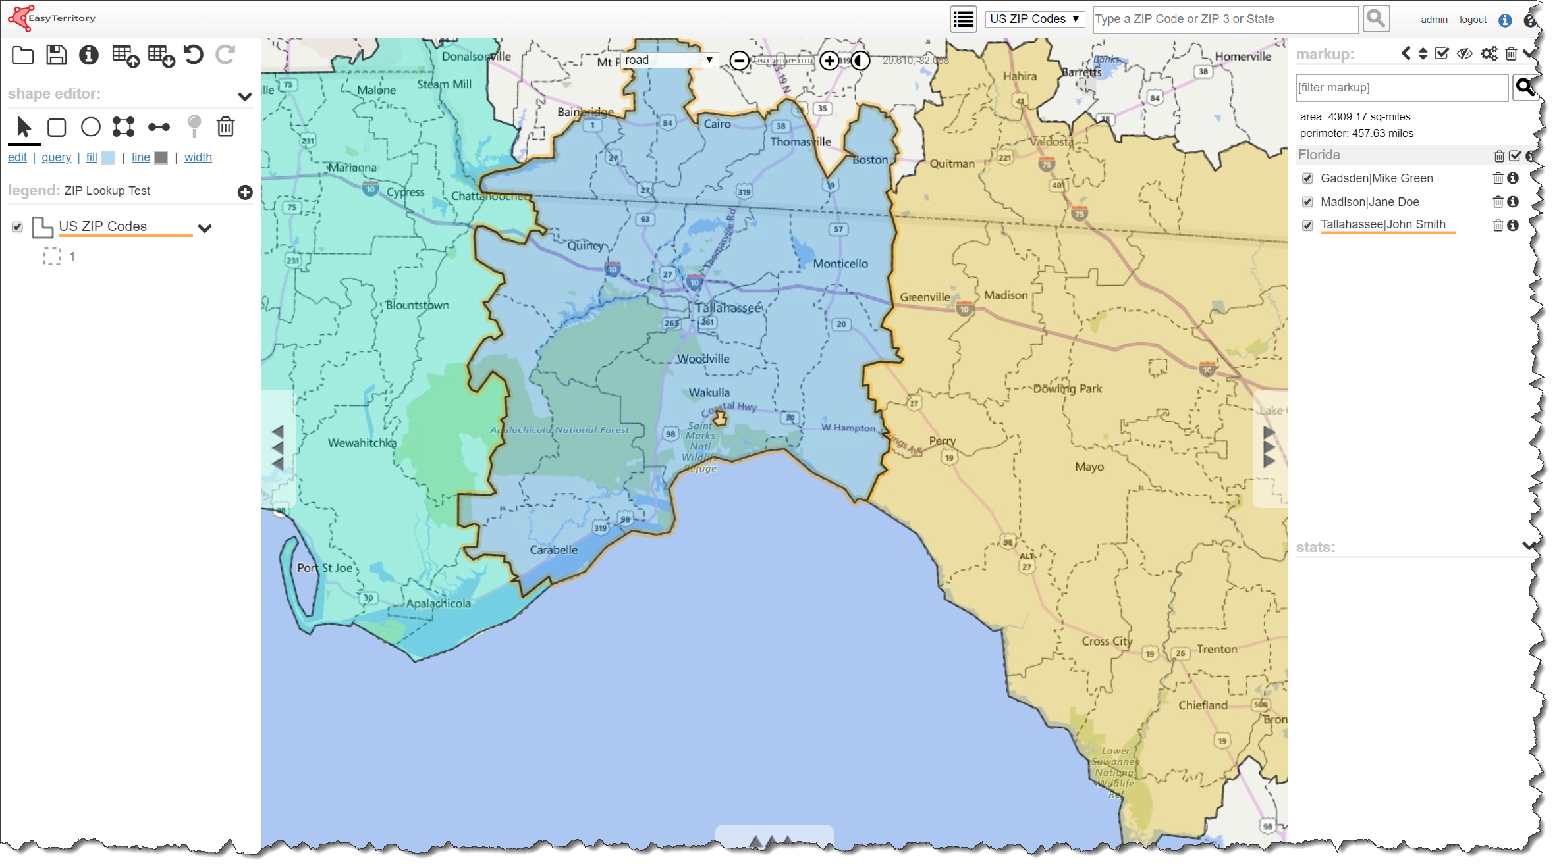Open the road basemap dropdown
Screen dimensions: 1559x868
[x=669, y=60]
